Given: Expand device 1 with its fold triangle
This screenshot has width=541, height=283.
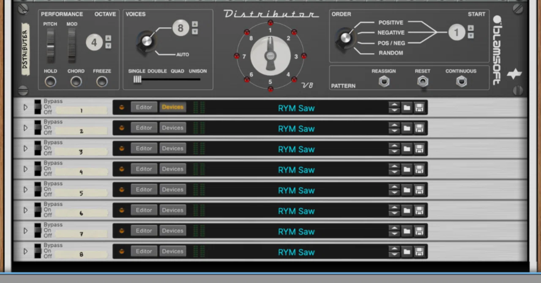Looking at the screenshot, I should tap(25, 107).
